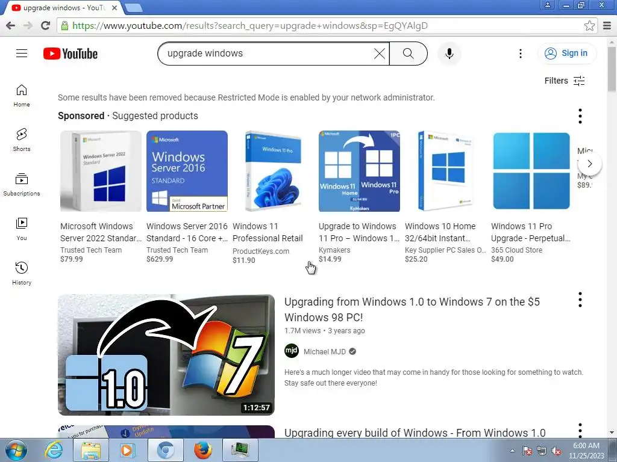This screenshot has width=617, height=462.
Task: Open Windows Start menu
Action: (16, 450)
